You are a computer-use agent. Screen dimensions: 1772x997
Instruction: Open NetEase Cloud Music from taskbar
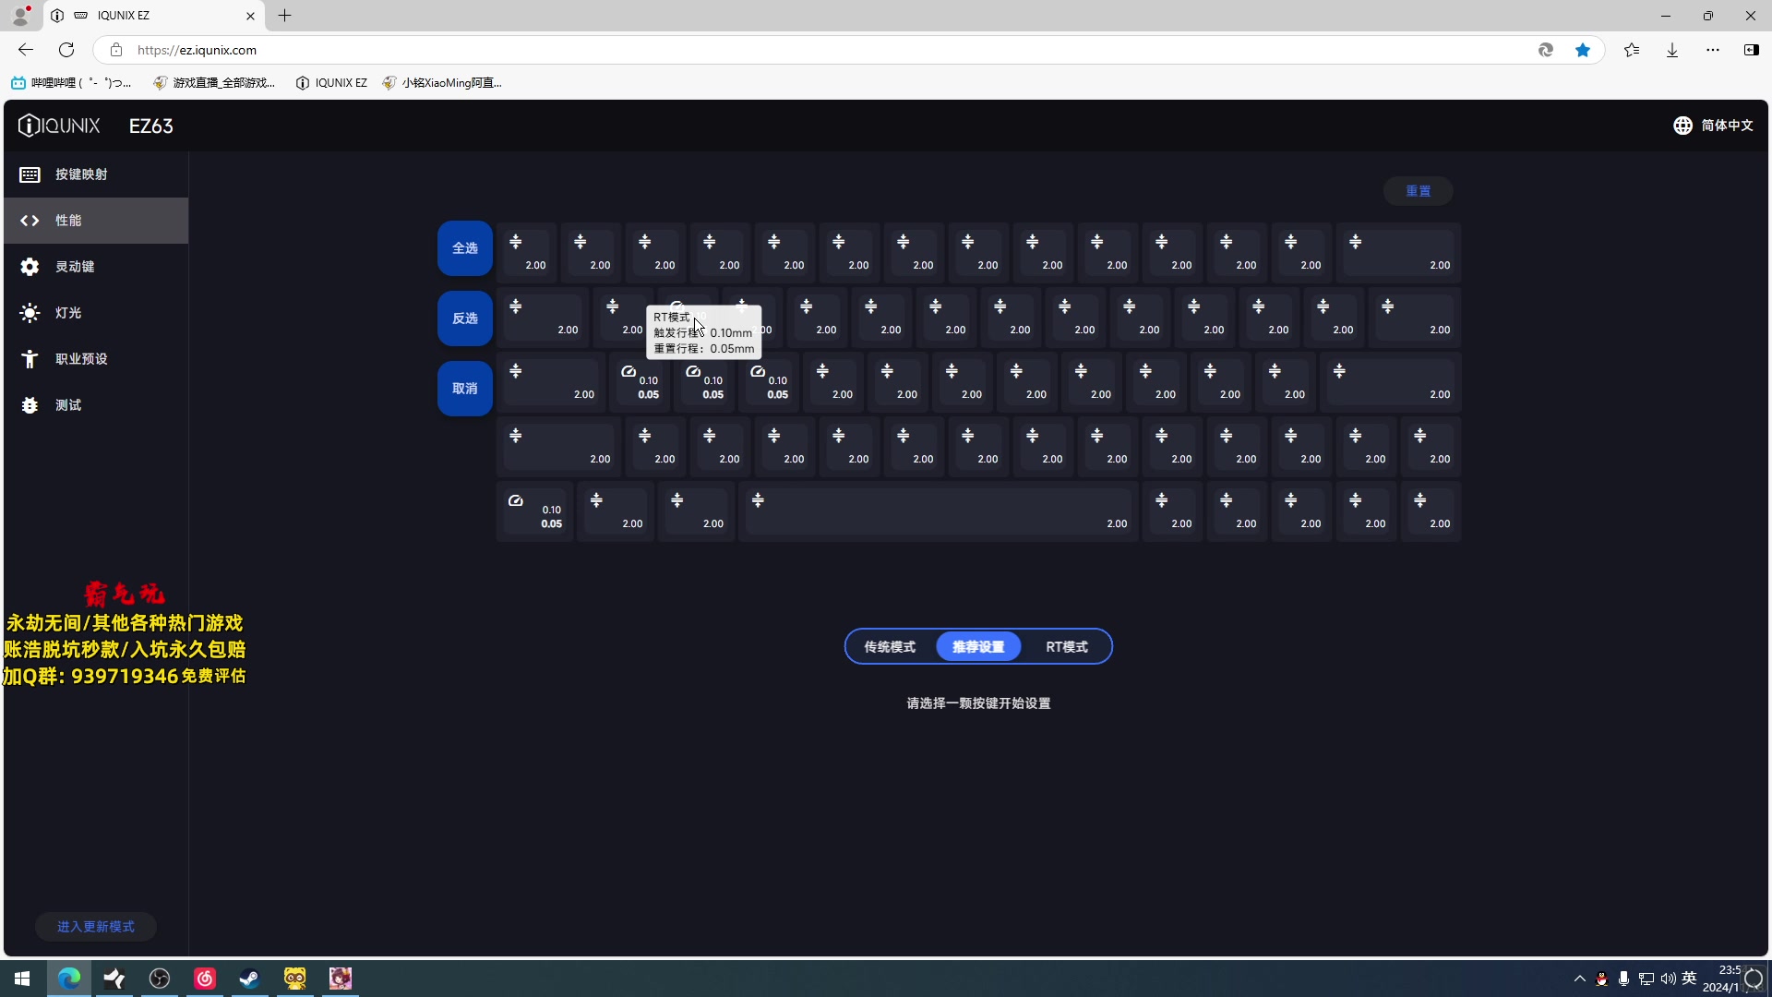[205, 979]
